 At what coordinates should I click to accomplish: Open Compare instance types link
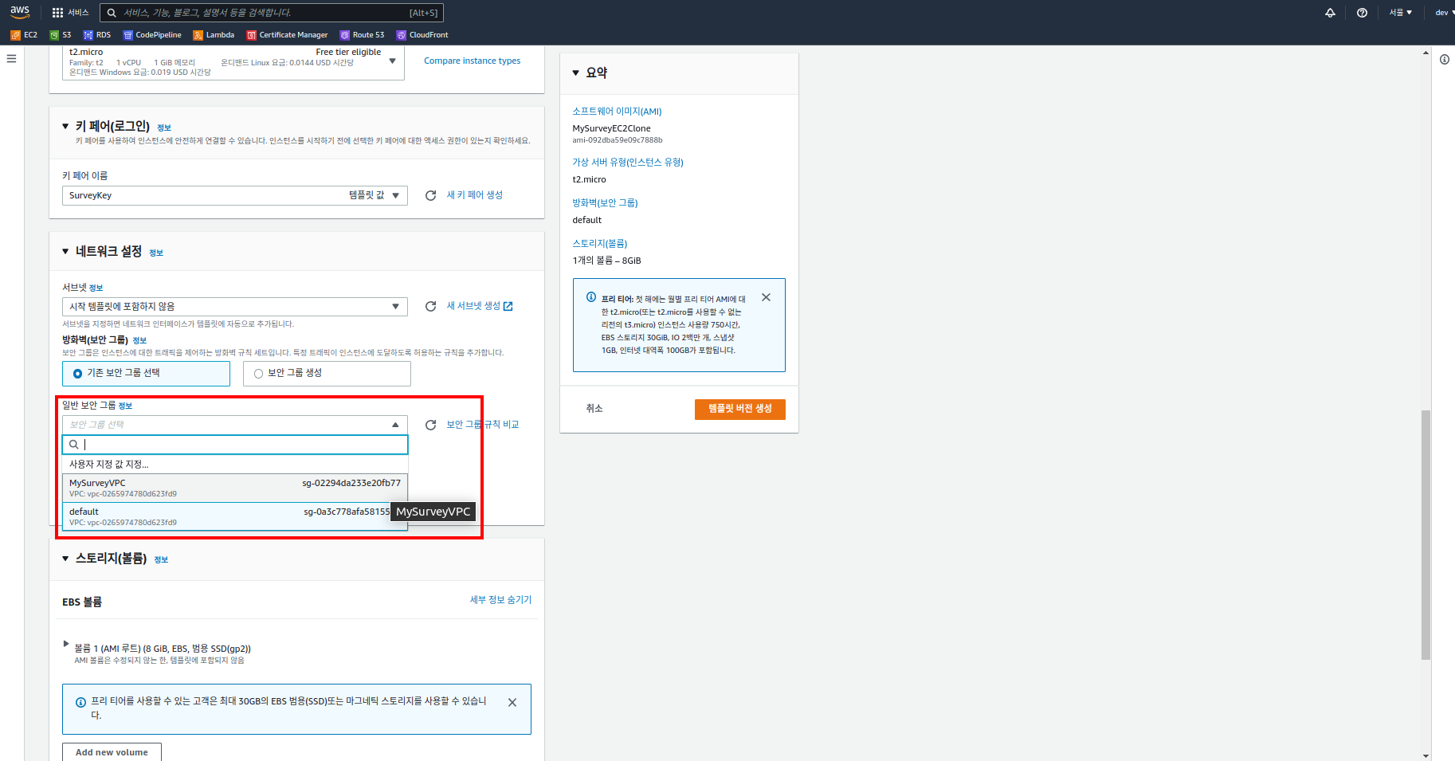[472, 61]
